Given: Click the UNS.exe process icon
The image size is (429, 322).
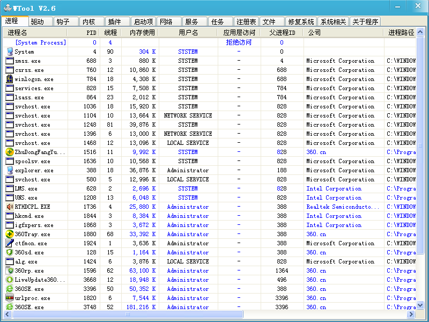Looking at the screenshot, I should tap(10, 197).
